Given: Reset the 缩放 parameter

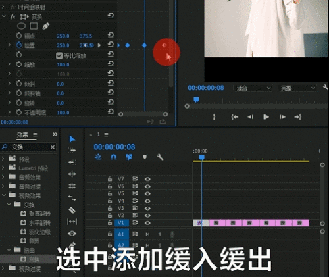Looking at the screenshot, I should click(x=111, y=64).
